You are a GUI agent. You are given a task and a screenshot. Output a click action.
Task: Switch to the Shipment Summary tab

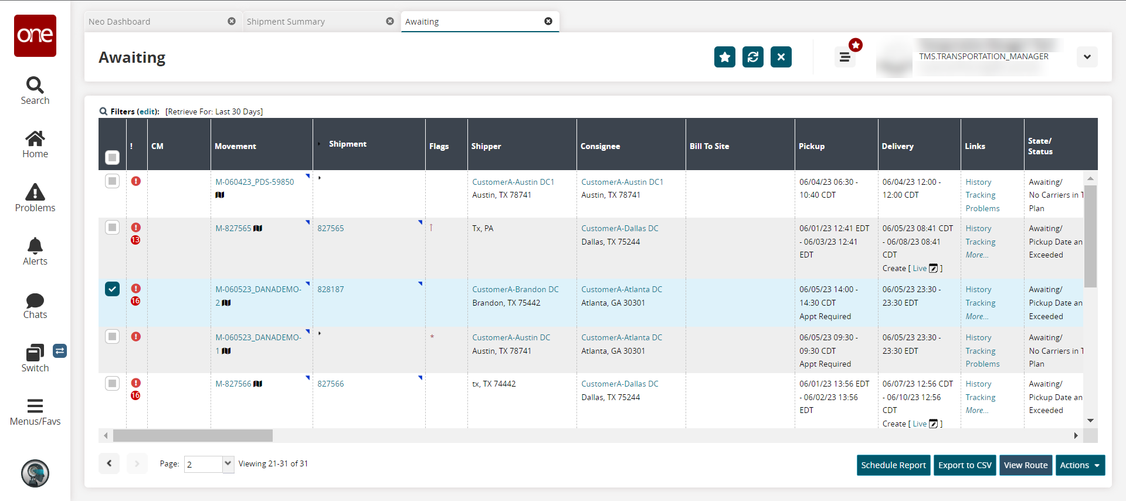[286, 22]
